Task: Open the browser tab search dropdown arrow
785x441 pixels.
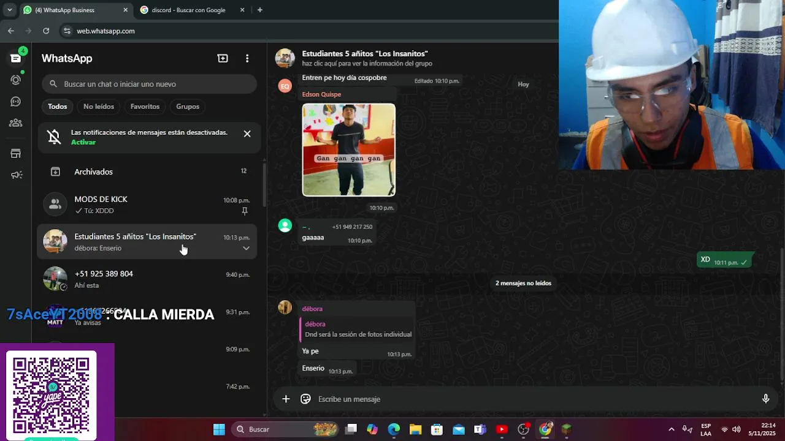Action: click(10, 10)
